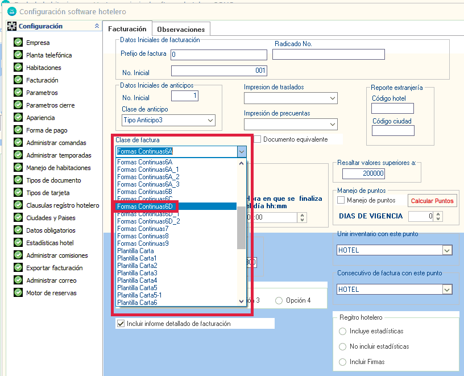Image resolution: width=464 pixels, height=376 pixels.
Task: Click the green check icon next to Habitaciones
Action: pyautogui.click(x=18, y=68)
